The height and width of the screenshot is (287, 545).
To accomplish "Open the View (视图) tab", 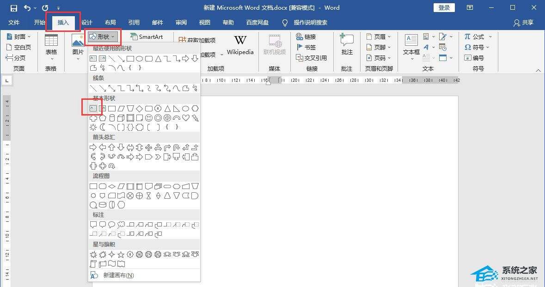I will 205,22.
